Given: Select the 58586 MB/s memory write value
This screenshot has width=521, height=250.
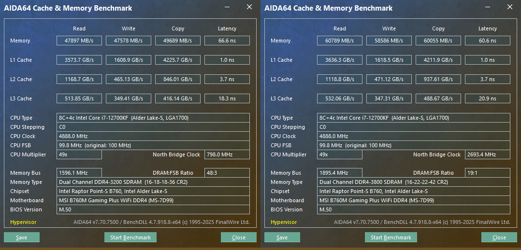Looking at the screenshot, I should coord(389,41).
